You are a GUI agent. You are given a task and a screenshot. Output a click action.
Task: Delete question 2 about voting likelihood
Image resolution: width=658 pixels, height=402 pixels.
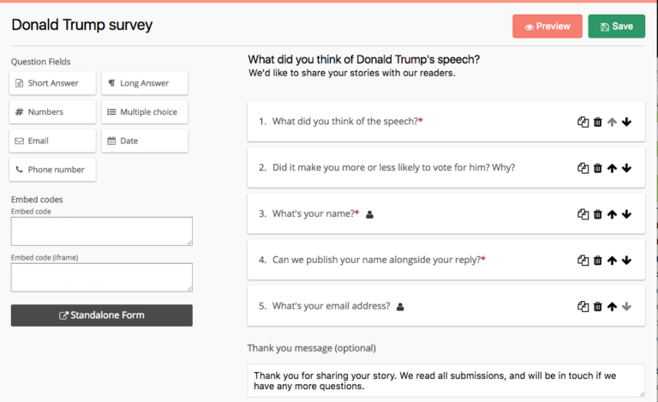coord(597,168)
